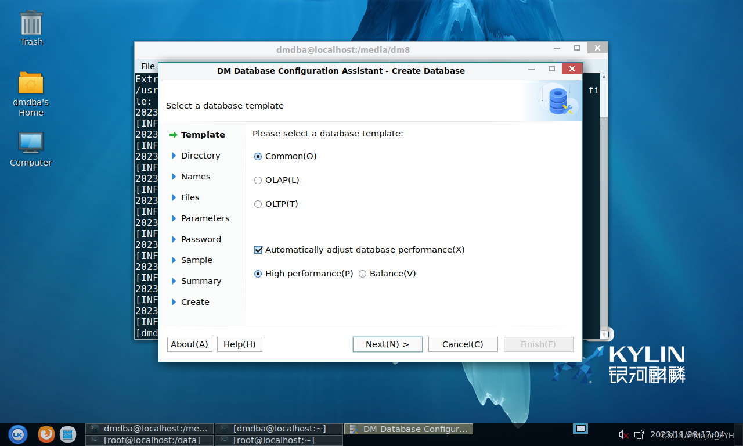Select the Balance(V) performance option
This screenshot has width=743, height=446.
pos(363,274)
